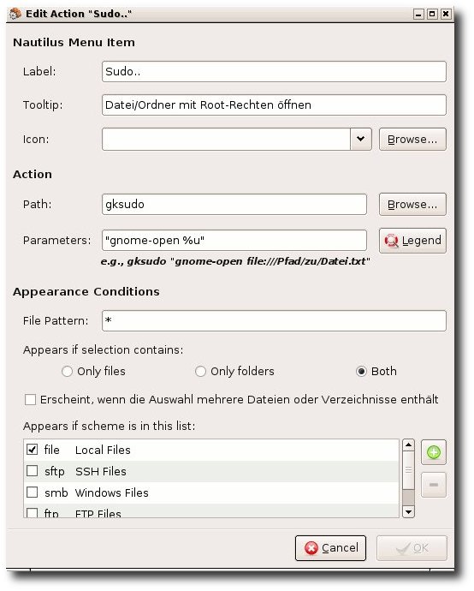Click the application icon in title bar

pyautogui.click(x=15, y=14)
